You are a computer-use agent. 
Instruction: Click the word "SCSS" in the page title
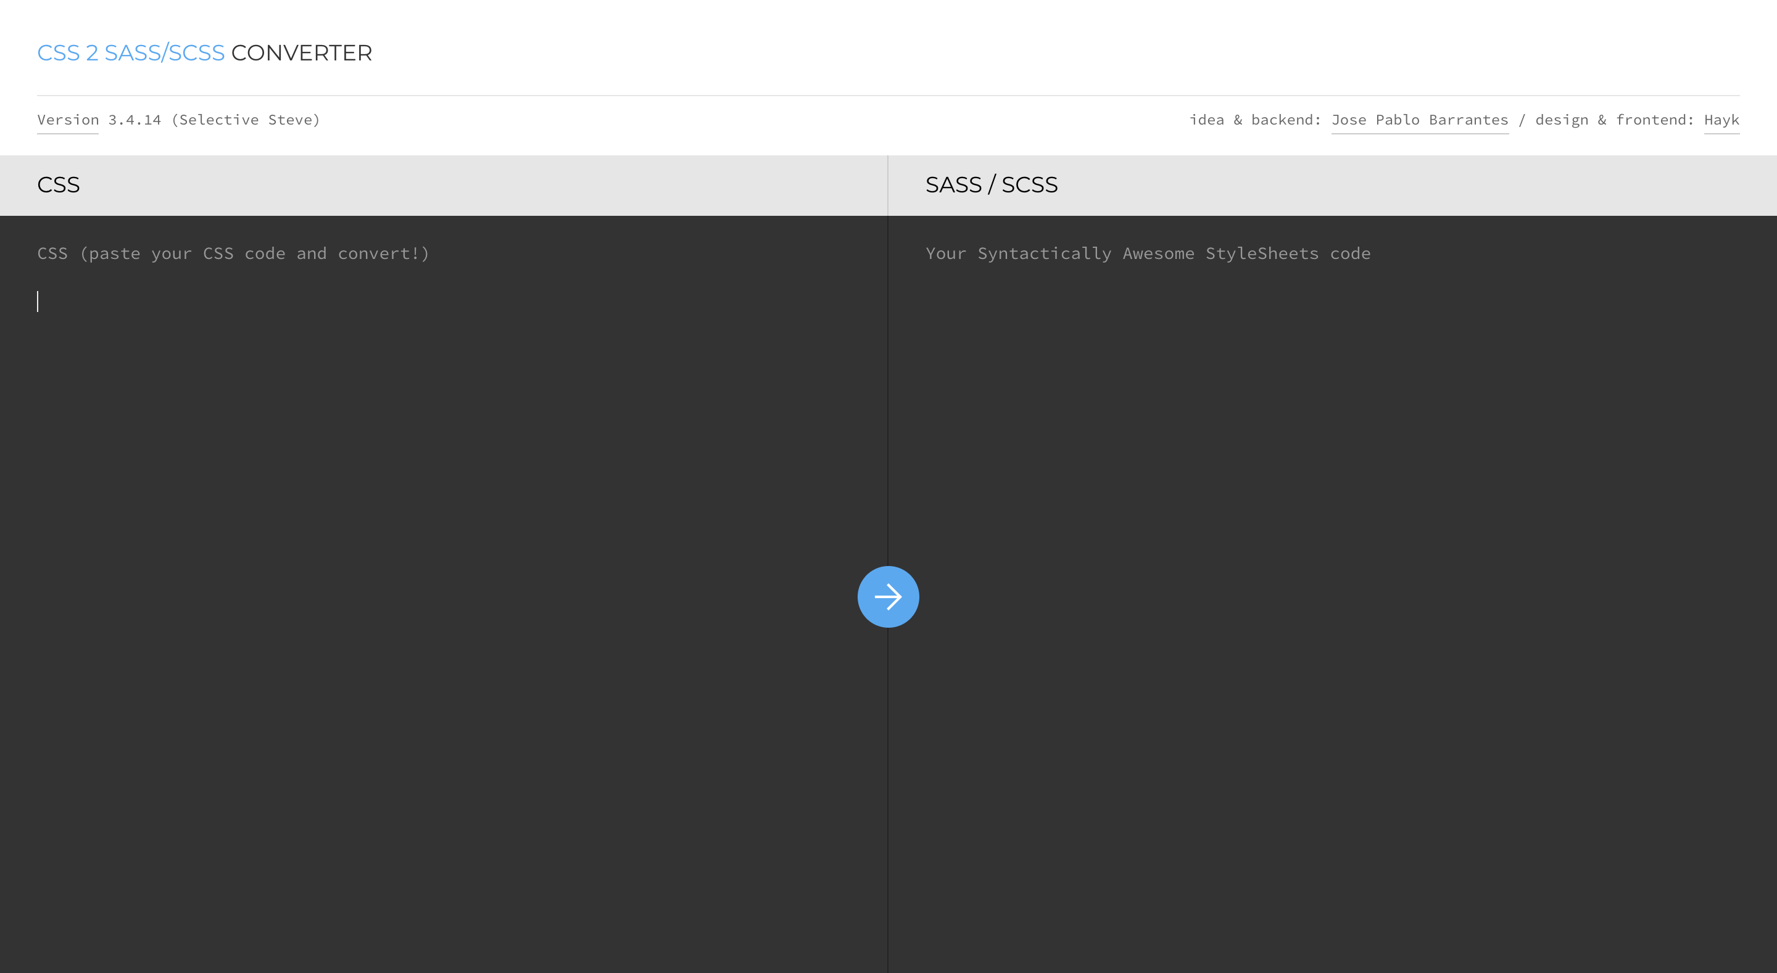(197, 53)
